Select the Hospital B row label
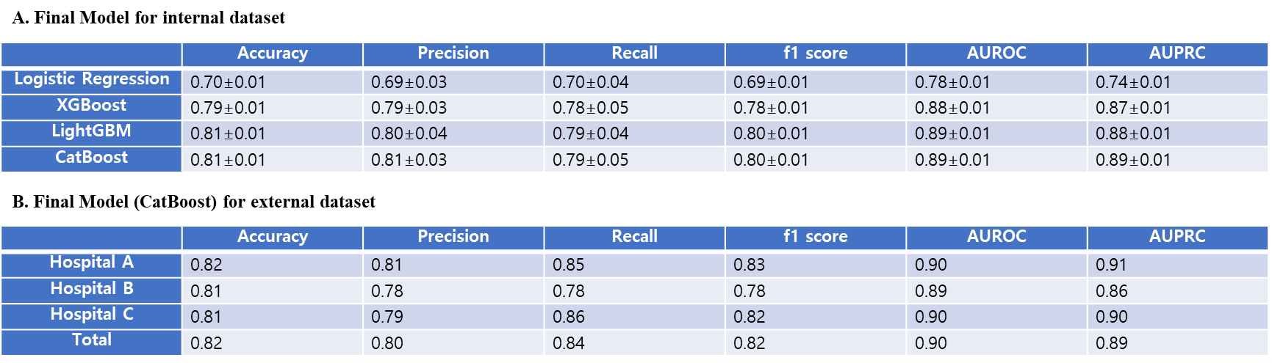The height and width of the screenshot is (363, 1272). point(92,289)
